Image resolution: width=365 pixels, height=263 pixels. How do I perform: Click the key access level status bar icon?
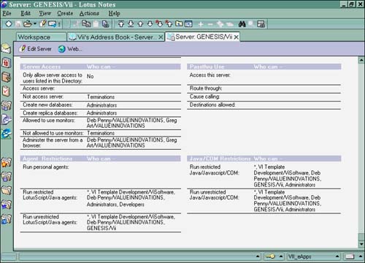(x=270, y=256)
